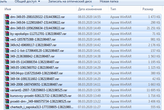Click the archive icon of by-apokalips-112712701-1382198487.rar
Viewport: 164px width, 110px height.
pos(7,34)
